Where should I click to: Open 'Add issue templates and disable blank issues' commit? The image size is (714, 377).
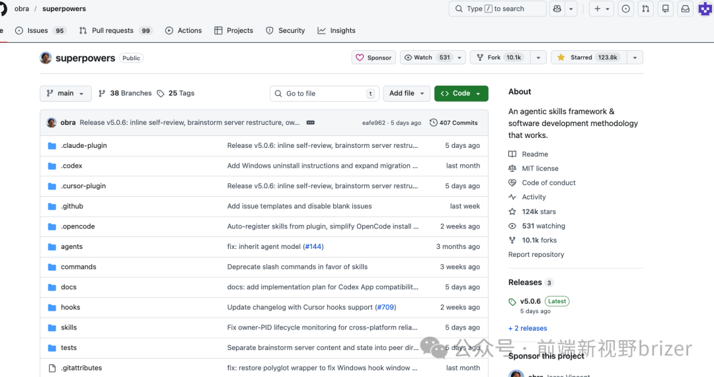coord(299,206)
